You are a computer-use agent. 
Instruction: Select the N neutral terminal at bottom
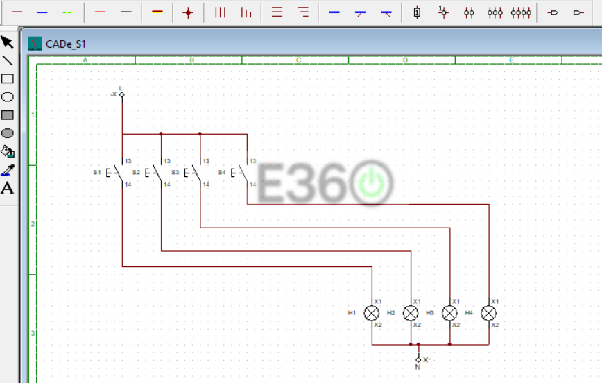[x=418, y=360]
